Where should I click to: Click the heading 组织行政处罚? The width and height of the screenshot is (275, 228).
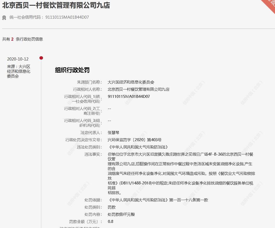tap(72, 70)
